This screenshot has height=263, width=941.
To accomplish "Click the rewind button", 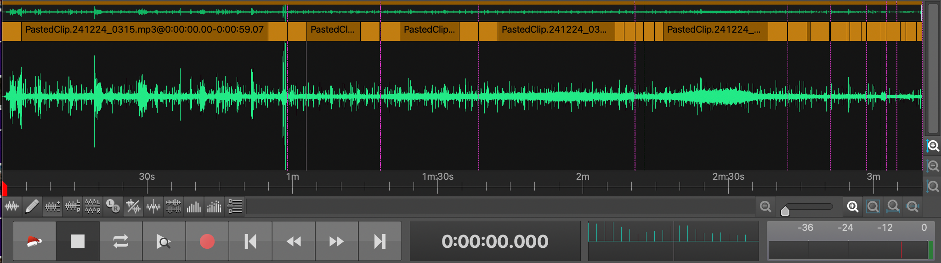I will click(x=294, y=241).
